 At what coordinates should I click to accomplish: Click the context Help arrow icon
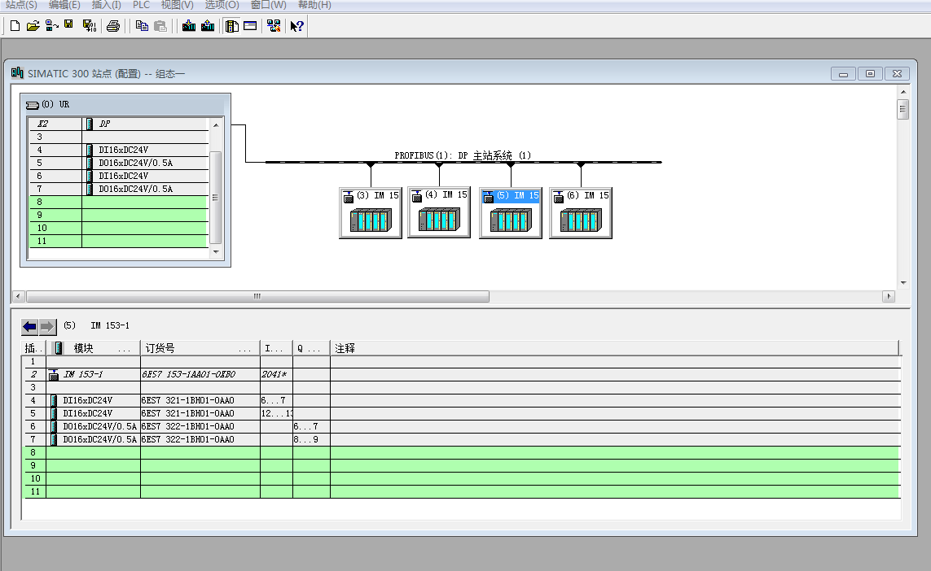click(x=296, y=25)
